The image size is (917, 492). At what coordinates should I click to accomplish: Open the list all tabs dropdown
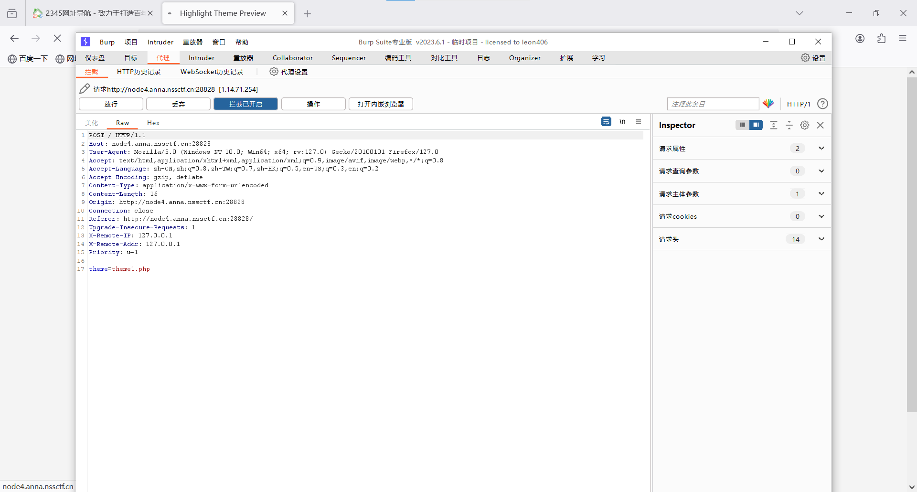pos(800,13)
